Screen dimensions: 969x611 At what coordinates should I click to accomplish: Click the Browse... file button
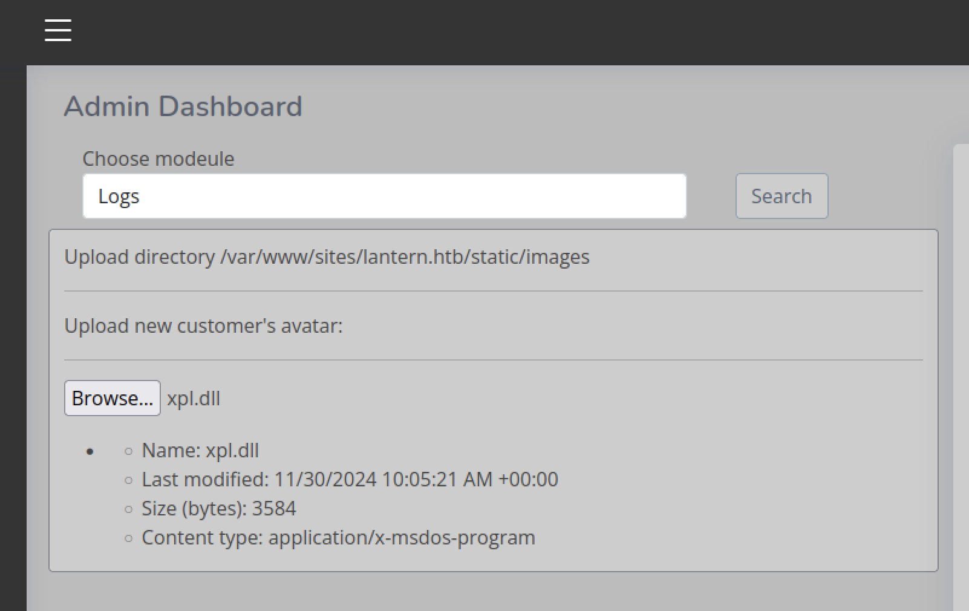coord(113,398)
